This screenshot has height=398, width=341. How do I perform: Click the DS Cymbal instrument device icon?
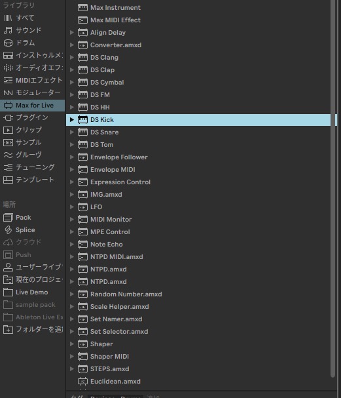coord(82,82)
